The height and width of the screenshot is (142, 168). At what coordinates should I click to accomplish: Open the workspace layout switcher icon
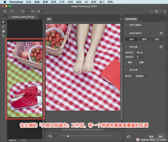tap(157, 11)
